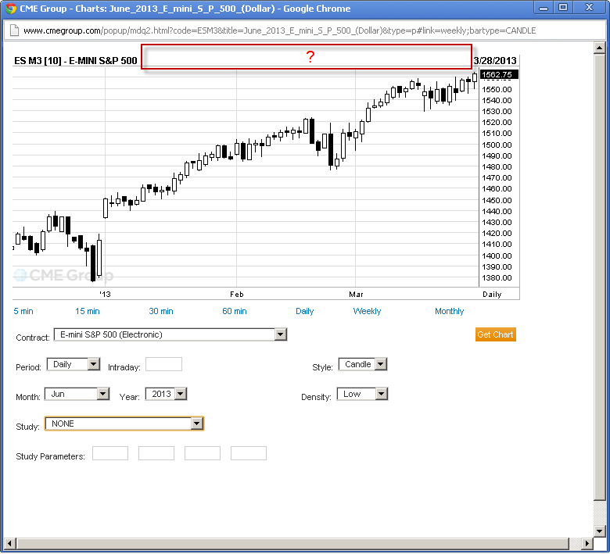Viewport: 610px width, 554px height.
Task: Click the ES M3 [10] chart title
Action: point(76,61)
